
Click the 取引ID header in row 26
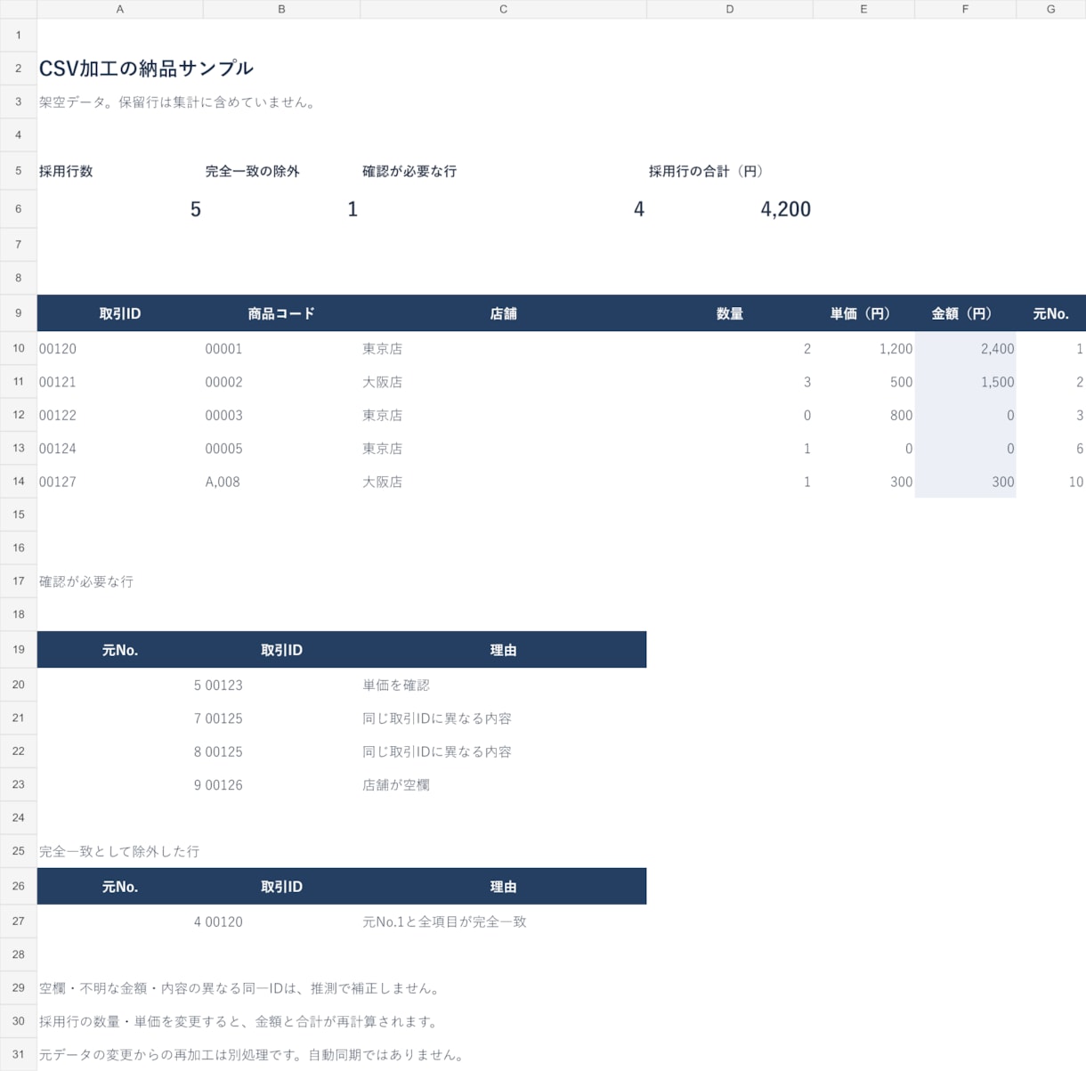click(281, 887)
